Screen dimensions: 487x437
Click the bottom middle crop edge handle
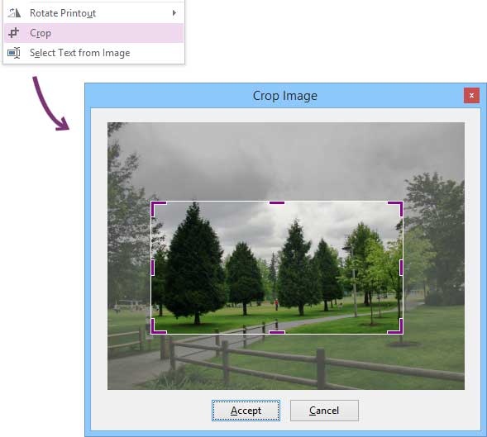[277, 332]
